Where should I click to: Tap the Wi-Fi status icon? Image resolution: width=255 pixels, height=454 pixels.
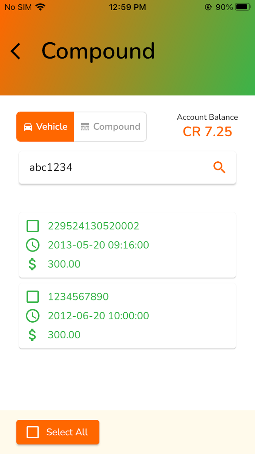click(40, 7)
